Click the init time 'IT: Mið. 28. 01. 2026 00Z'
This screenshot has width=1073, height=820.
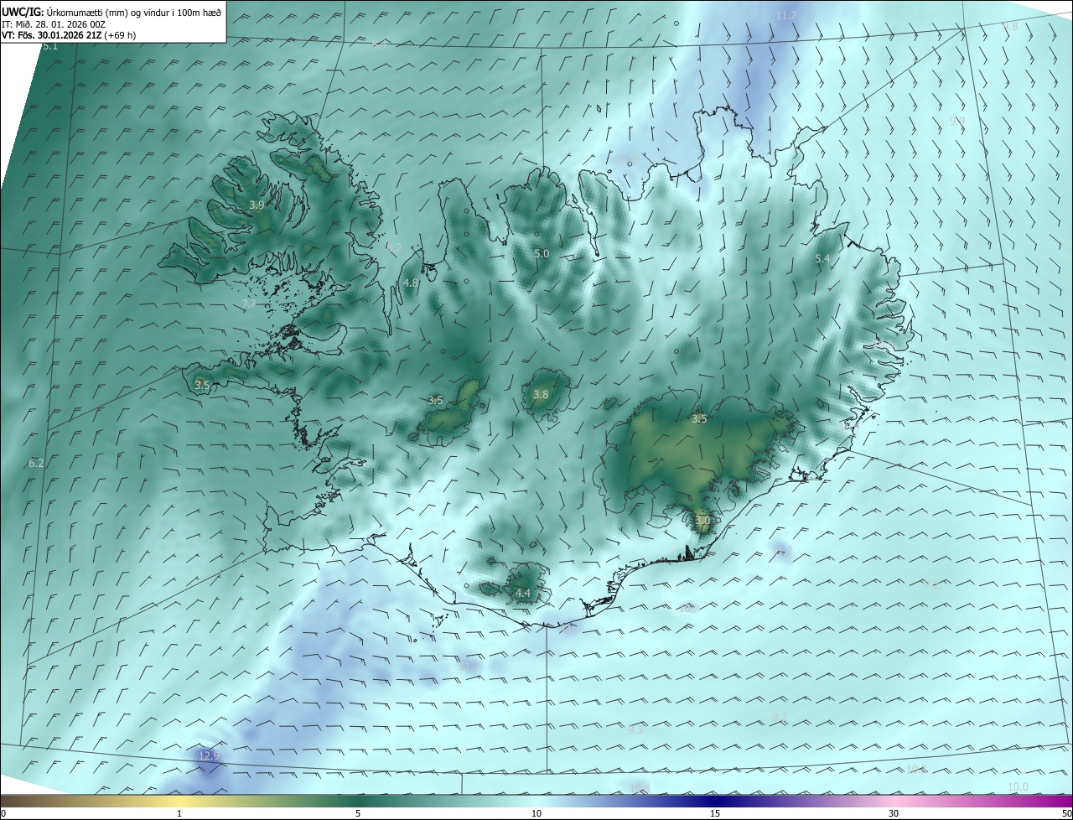pos(53,24)
